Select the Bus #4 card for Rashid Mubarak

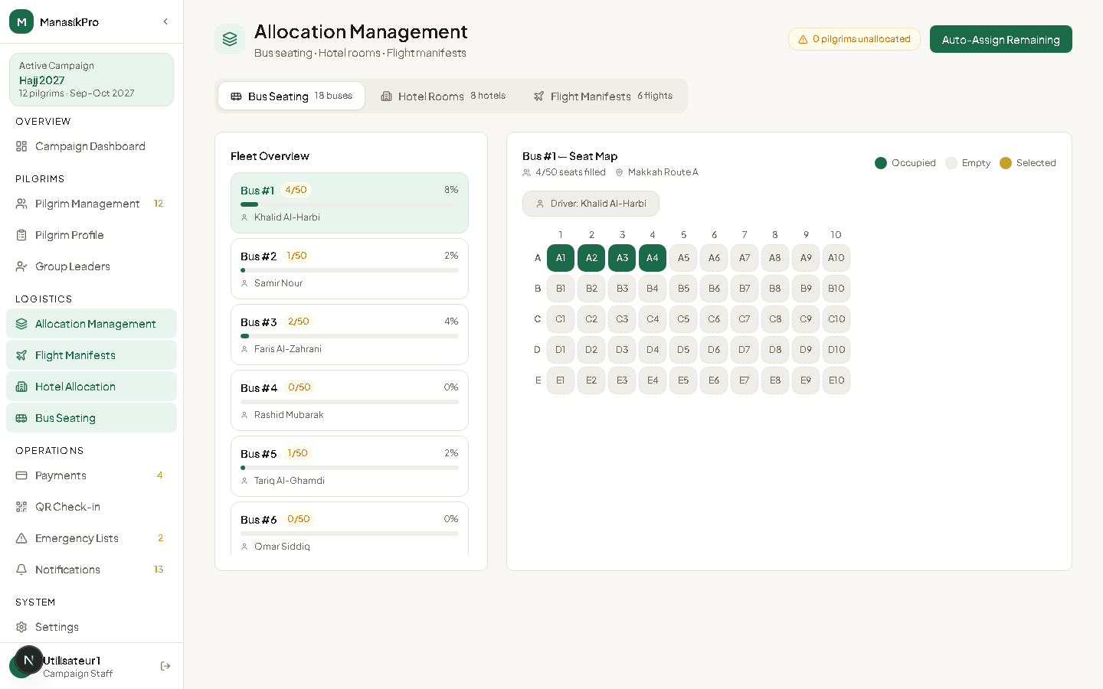[x=349, y=400]
